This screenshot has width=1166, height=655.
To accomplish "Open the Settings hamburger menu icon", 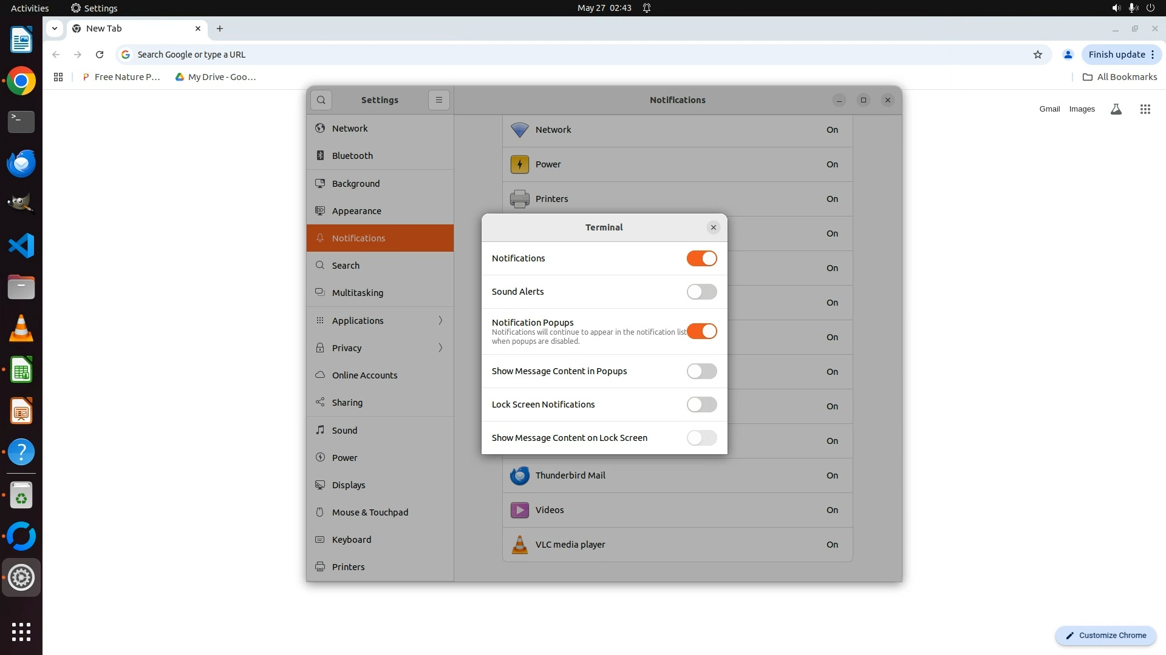I will tap(438, 100).
